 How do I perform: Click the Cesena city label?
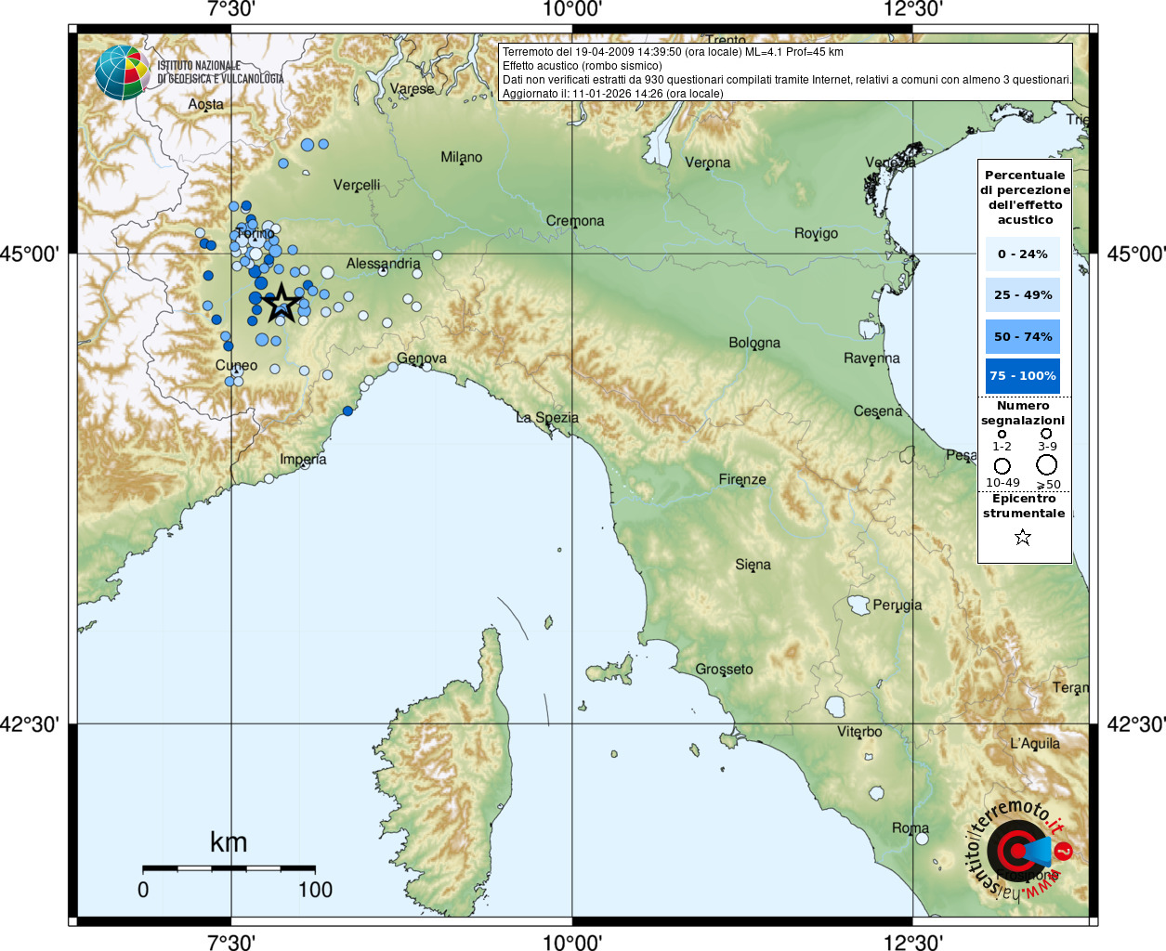click(878, 411)
